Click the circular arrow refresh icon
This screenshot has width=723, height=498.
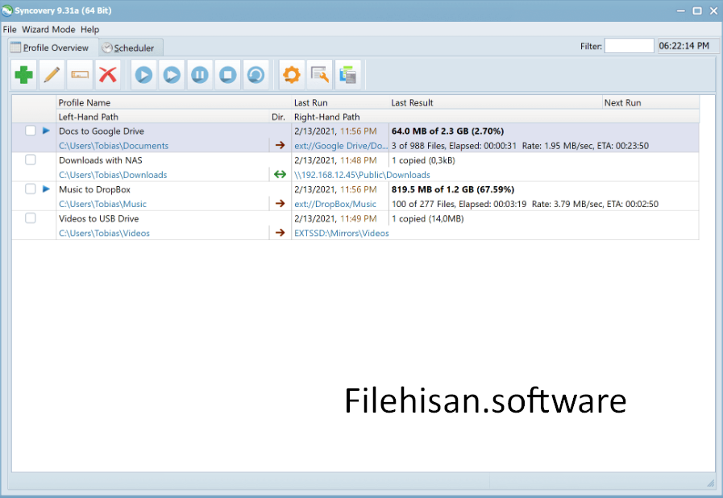255,75
